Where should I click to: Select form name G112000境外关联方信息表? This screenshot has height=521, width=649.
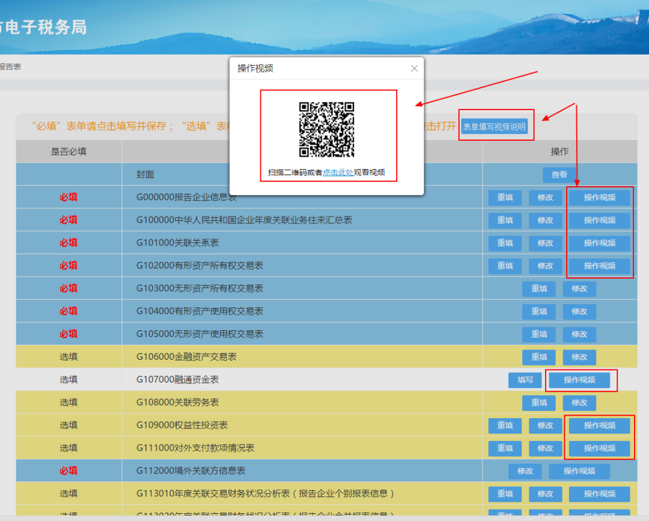[x=191, y=471]
